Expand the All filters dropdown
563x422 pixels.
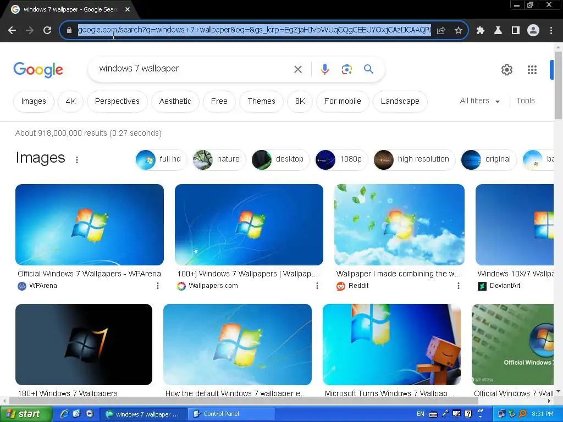[479, 101]
